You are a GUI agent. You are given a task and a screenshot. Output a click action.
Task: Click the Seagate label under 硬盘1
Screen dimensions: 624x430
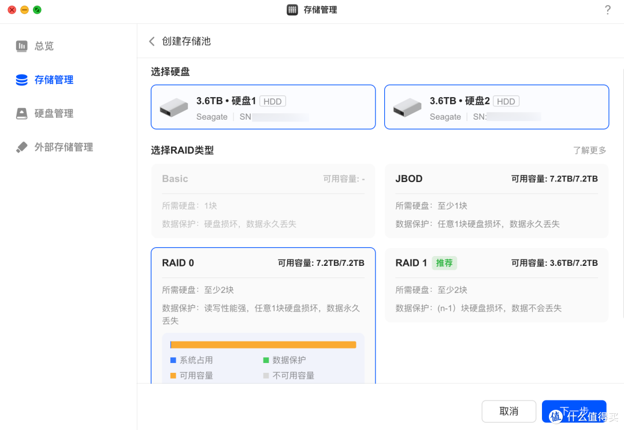pyautogui.click(x=211, y=117)
